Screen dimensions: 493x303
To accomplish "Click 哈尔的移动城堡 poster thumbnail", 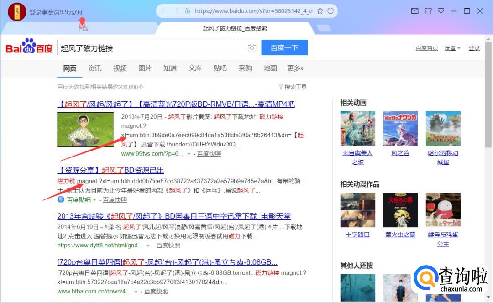I will (443, 129).
